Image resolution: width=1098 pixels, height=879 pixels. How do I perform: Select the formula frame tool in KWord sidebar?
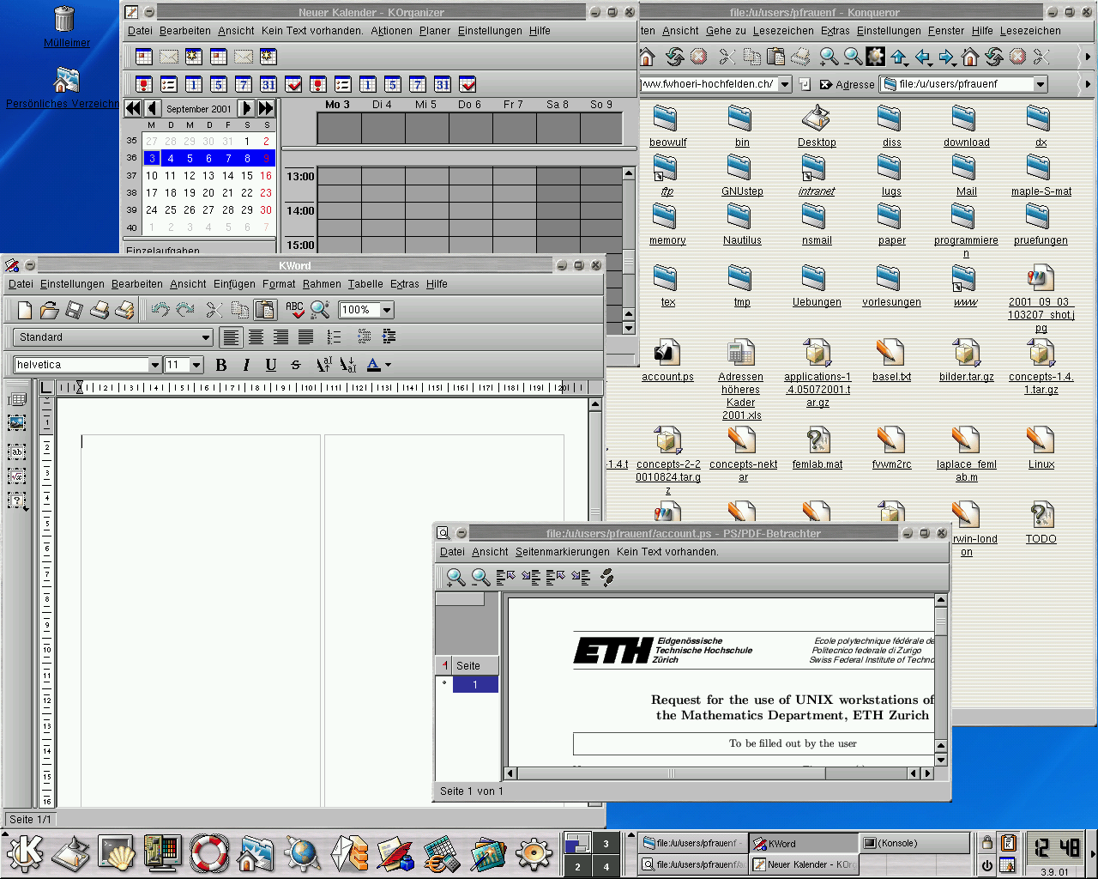[16, 476]
